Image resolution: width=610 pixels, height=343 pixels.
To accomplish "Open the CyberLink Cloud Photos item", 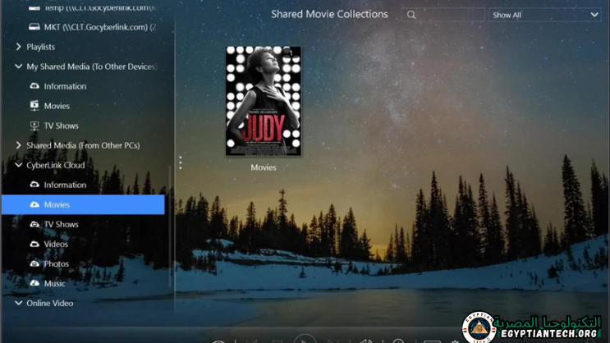I will click(x=56, y=263).
